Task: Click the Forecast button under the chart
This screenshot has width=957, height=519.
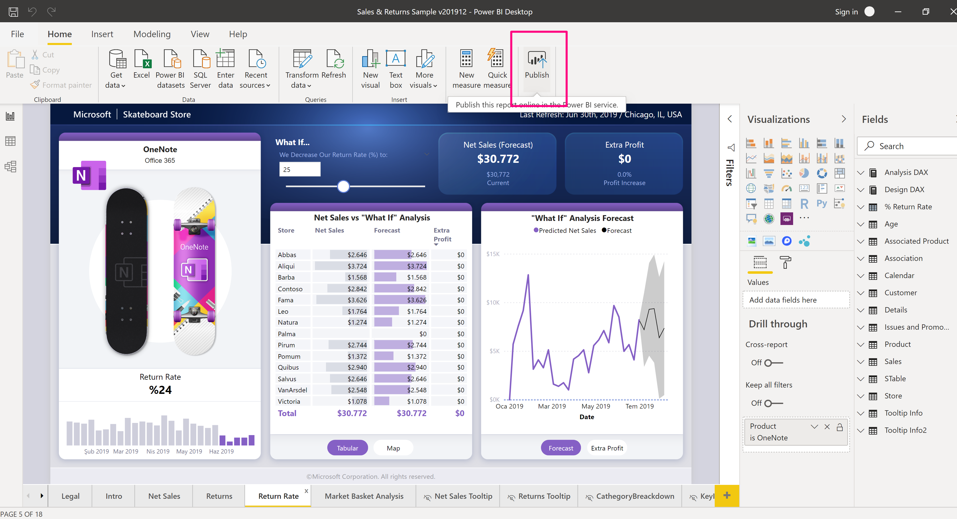Action: [561, 448]
